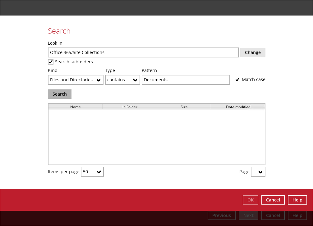Sort results by the Name column header
Screen dimensions: 313x226
tap(76, 107)
